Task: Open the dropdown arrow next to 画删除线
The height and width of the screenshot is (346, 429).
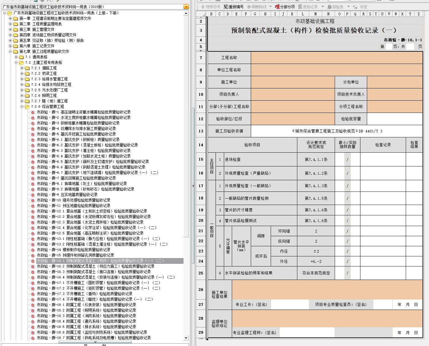Action: (x=270, y=7)
